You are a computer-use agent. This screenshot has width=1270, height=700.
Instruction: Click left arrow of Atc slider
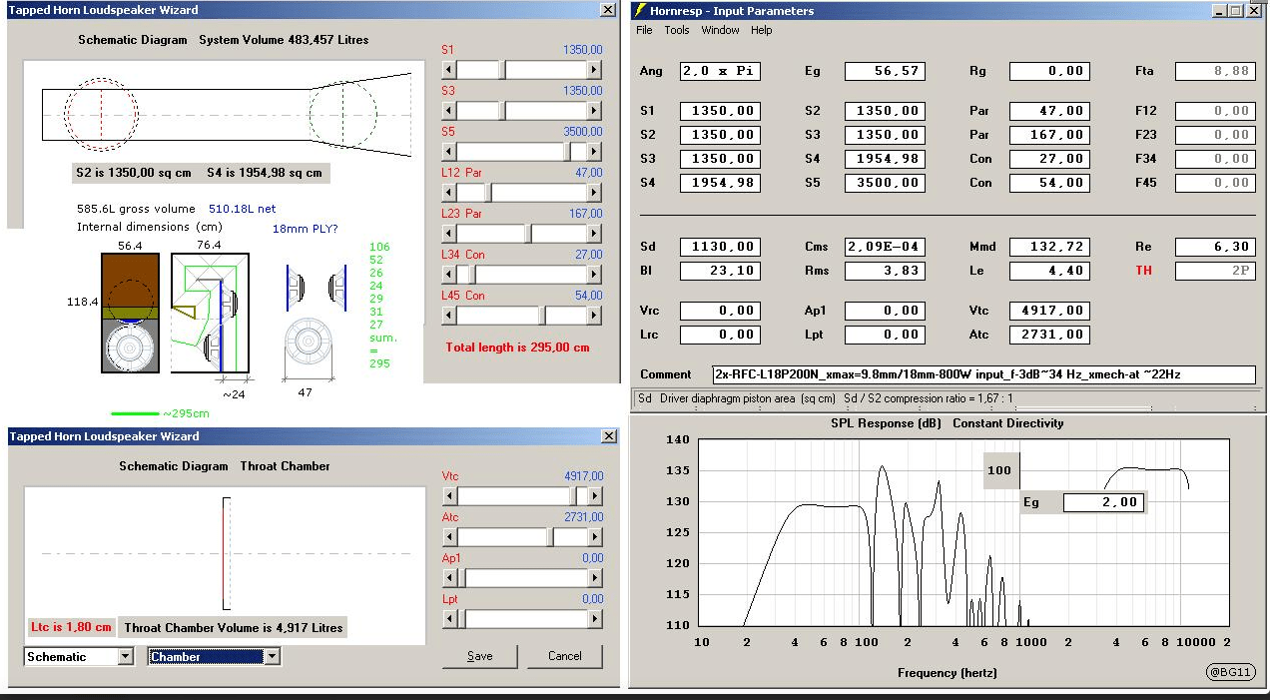pyautogui.click(x=449, y=537)
